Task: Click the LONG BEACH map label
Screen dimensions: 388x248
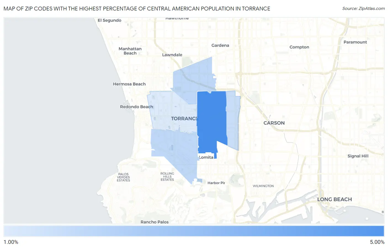Action: tap(334, 199)
